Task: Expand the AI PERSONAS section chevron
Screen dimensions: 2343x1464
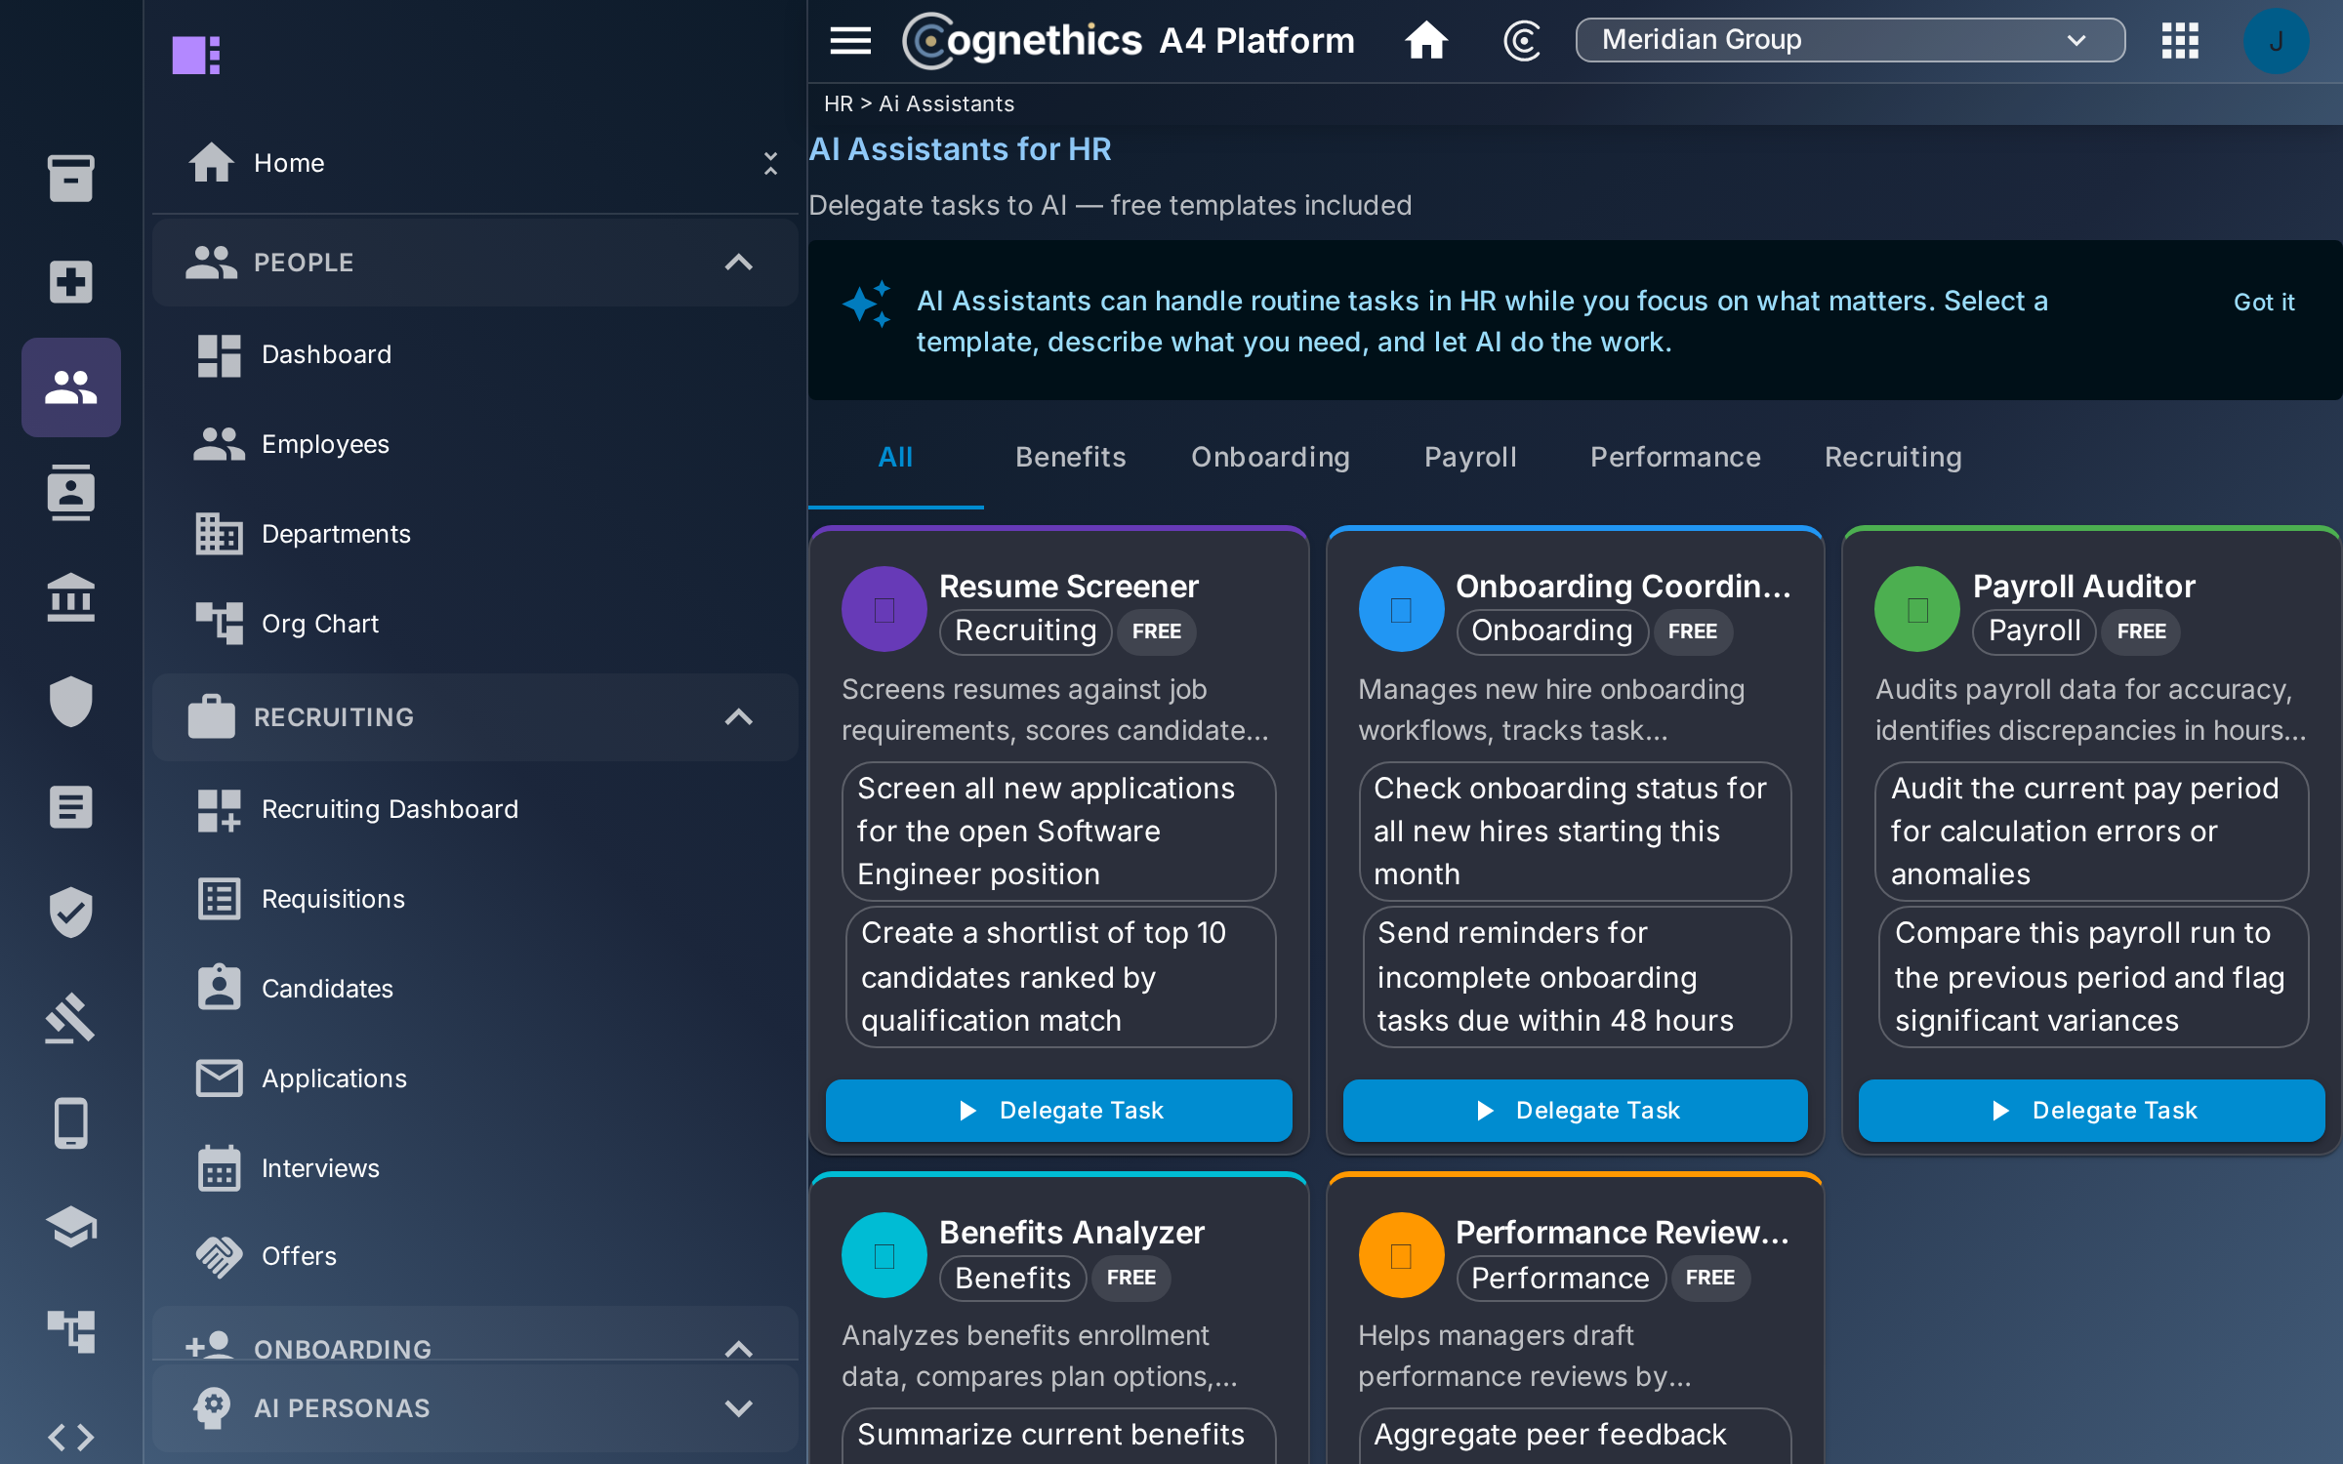Action: pos(739,1408)
